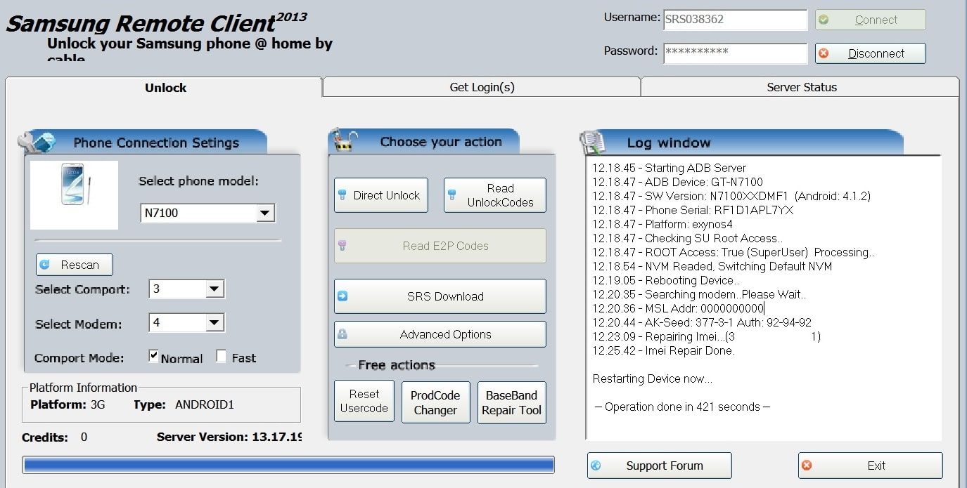Click the Read E2P Codes button

pos(440,246)
